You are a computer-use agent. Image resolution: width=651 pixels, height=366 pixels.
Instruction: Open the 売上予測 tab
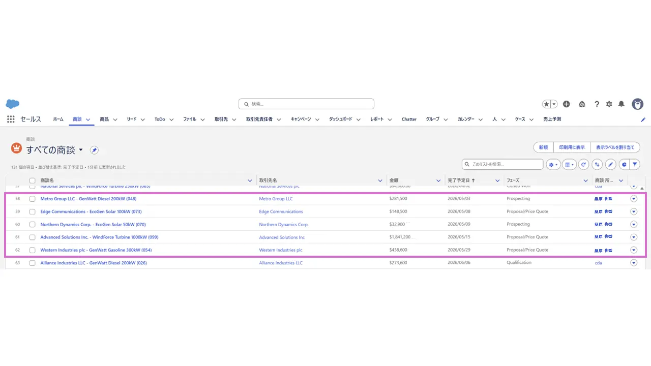point(552,119)
